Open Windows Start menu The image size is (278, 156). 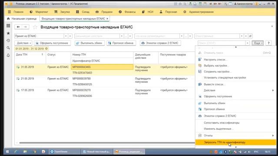7,152
